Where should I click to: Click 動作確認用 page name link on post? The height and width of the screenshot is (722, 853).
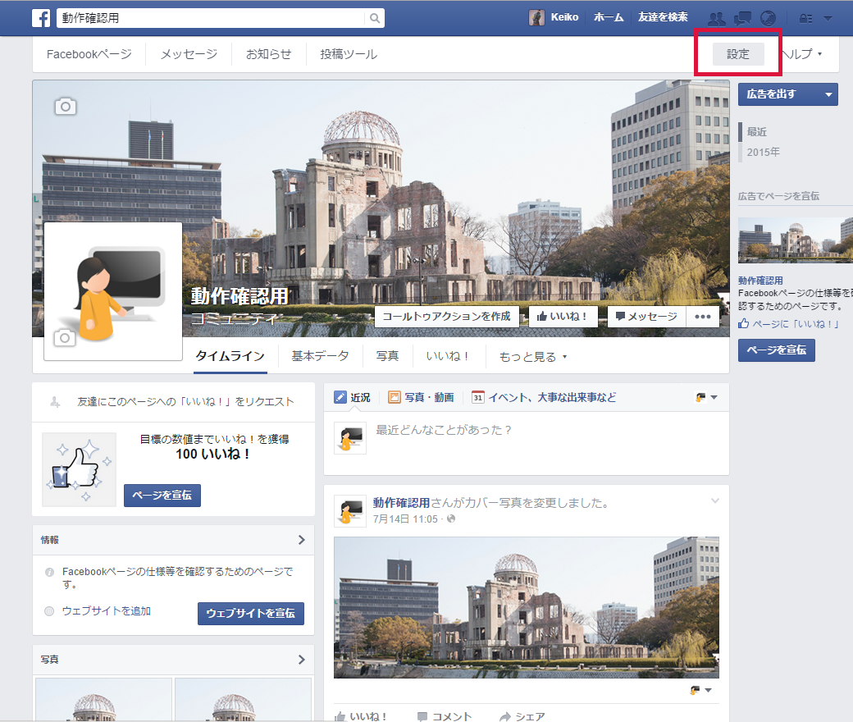[401, 503]
